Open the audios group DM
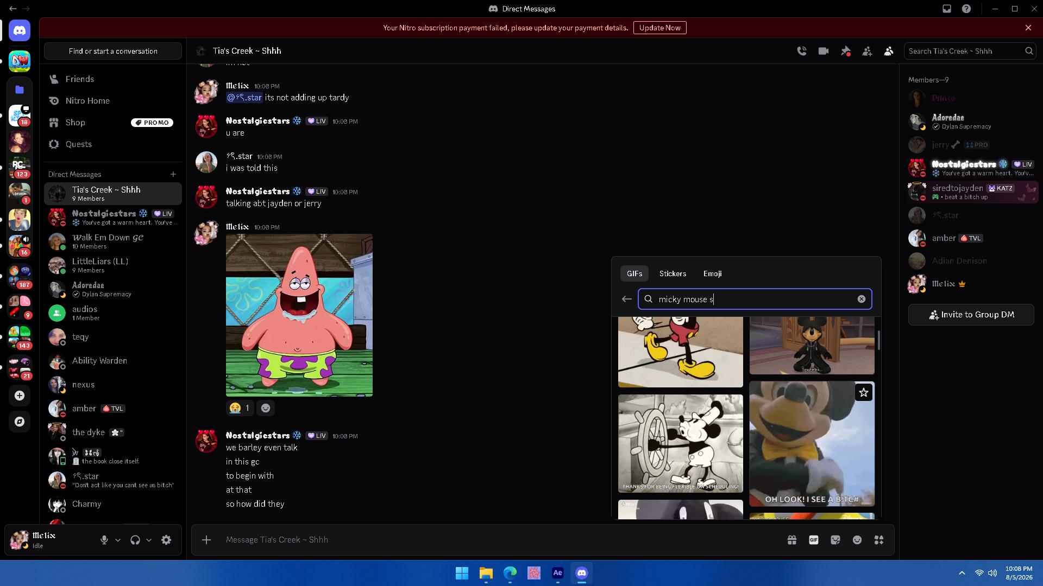Image resolution: width=1043 pixels, height=586 pixels. pyautogui.click(x=113, y=313)
